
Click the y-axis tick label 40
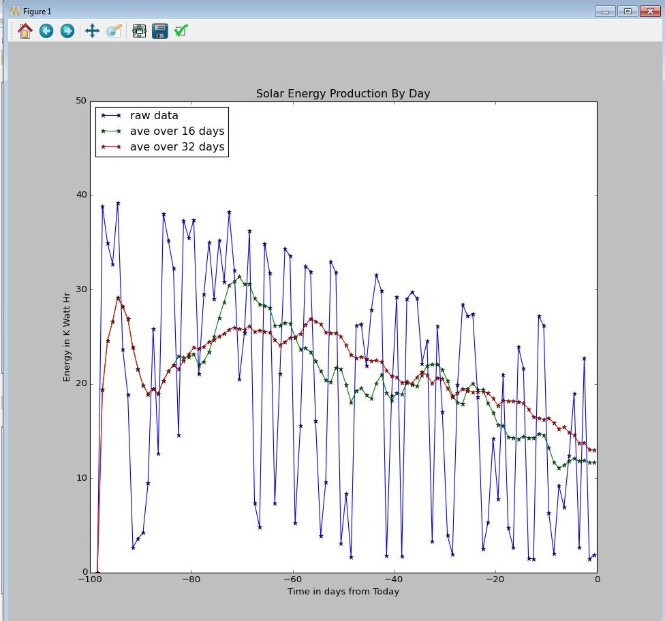click(81, 195)
